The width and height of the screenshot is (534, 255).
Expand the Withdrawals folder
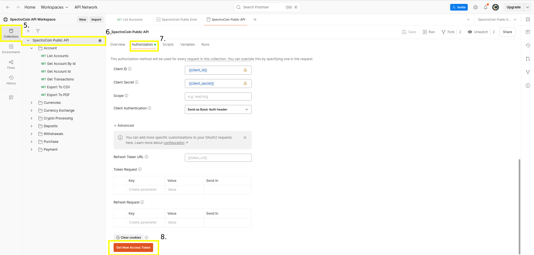pyautogui.click(x=31, y=134)
